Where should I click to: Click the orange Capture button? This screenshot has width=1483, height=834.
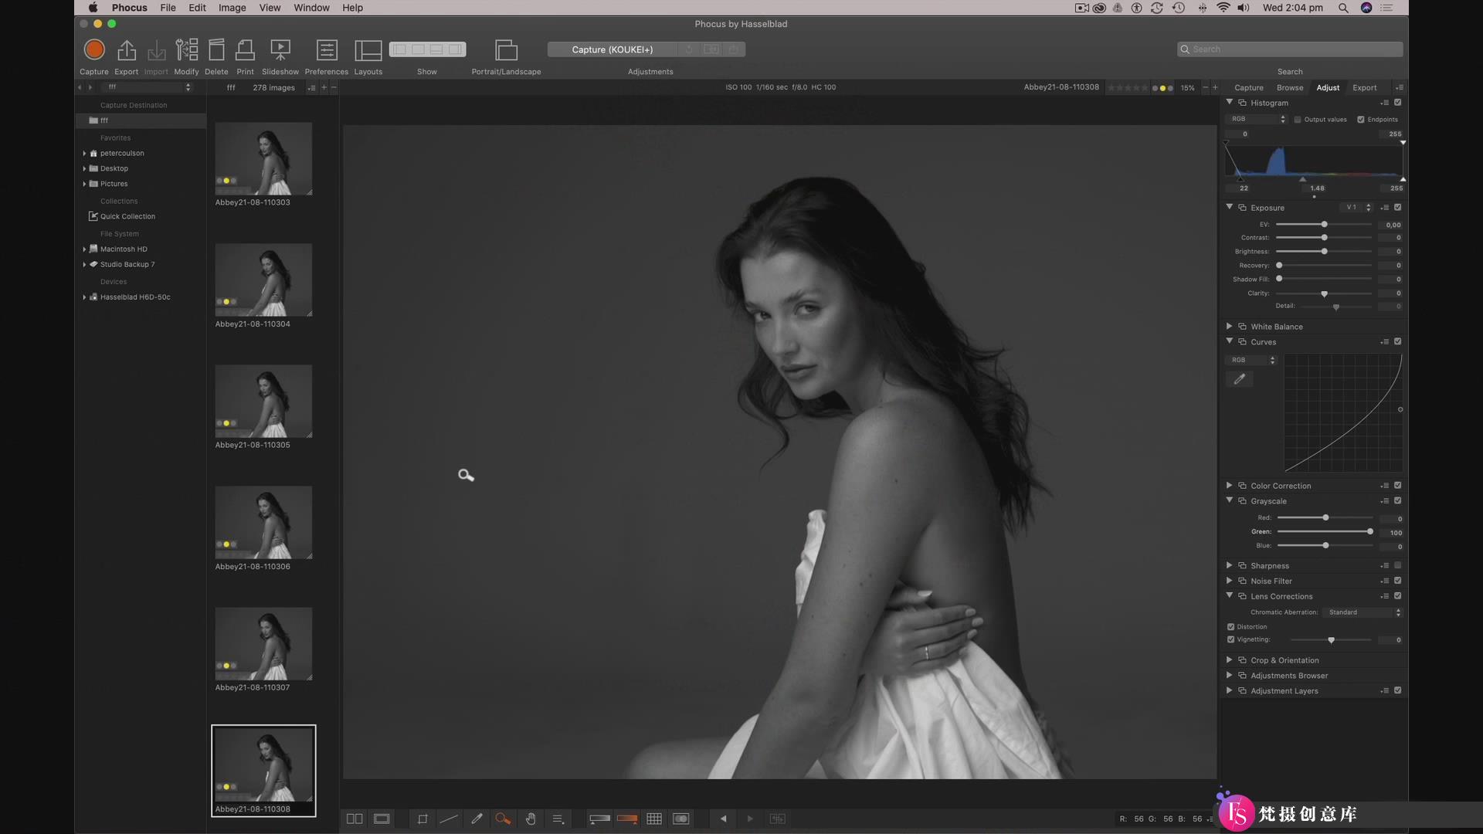pyautogui.click(x=94, y=50)
